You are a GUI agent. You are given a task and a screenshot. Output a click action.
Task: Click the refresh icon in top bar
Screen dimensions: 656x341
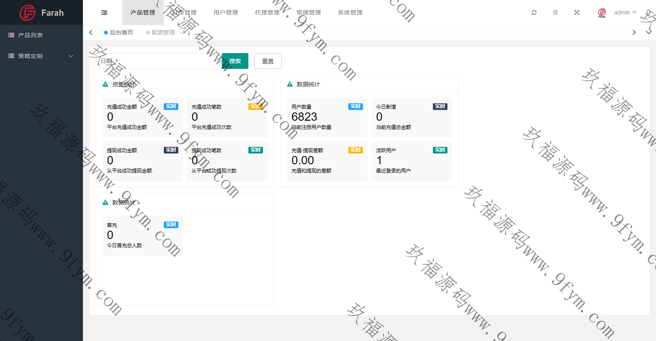click(534, 12)
